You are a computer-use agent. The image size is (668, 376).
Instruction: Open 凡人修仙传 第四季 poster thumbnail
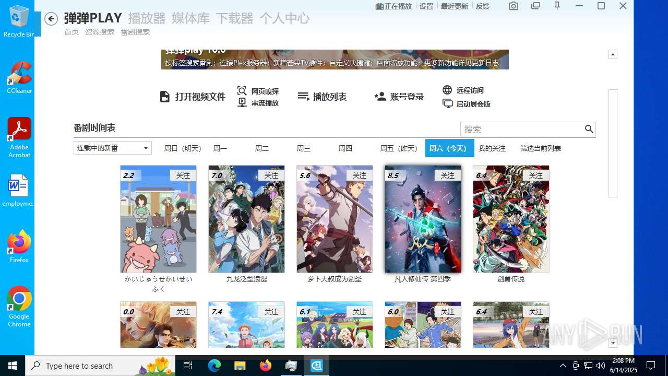tap(423, 219)
